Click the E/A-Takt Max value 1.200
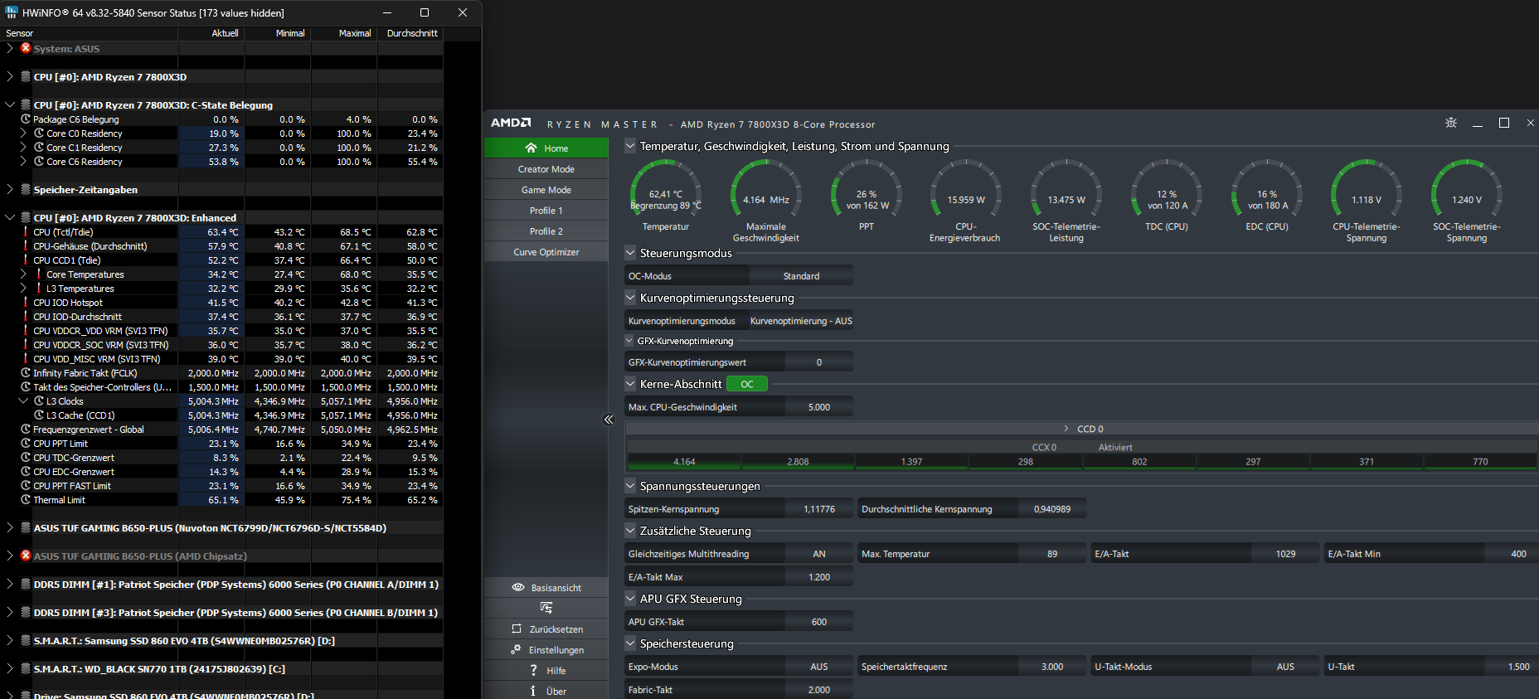The image size is (1539, 699). click(x=818, y=577)
